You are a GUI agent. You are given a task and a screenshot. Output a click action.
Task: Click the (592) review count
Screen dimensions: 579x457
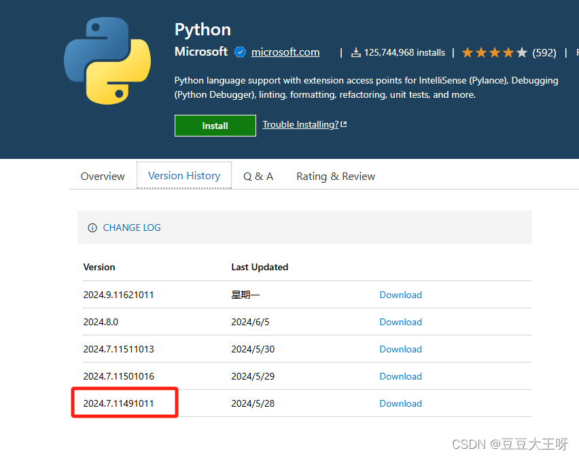pyautogui.click(x=544, y=53)
